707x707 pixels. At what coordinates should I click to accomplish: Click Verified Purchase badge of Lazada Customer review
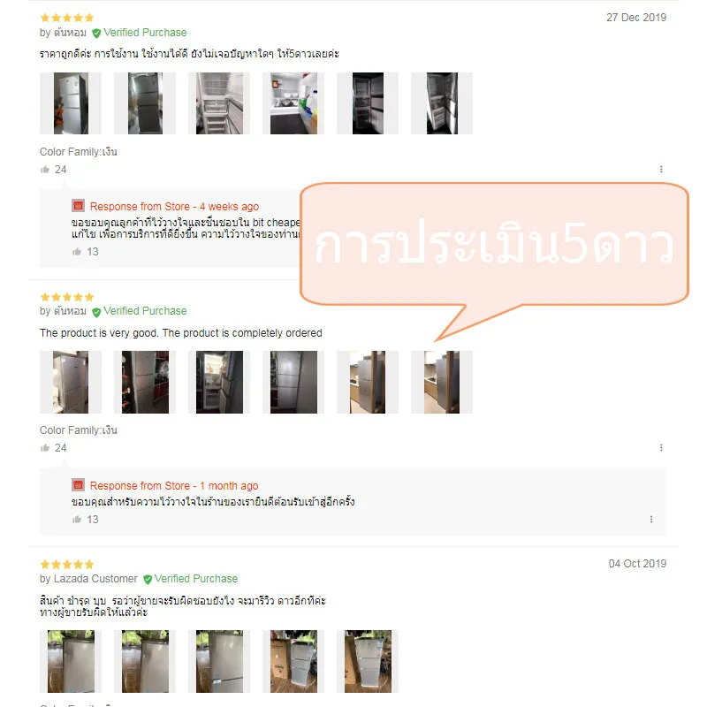click(190, 579)
